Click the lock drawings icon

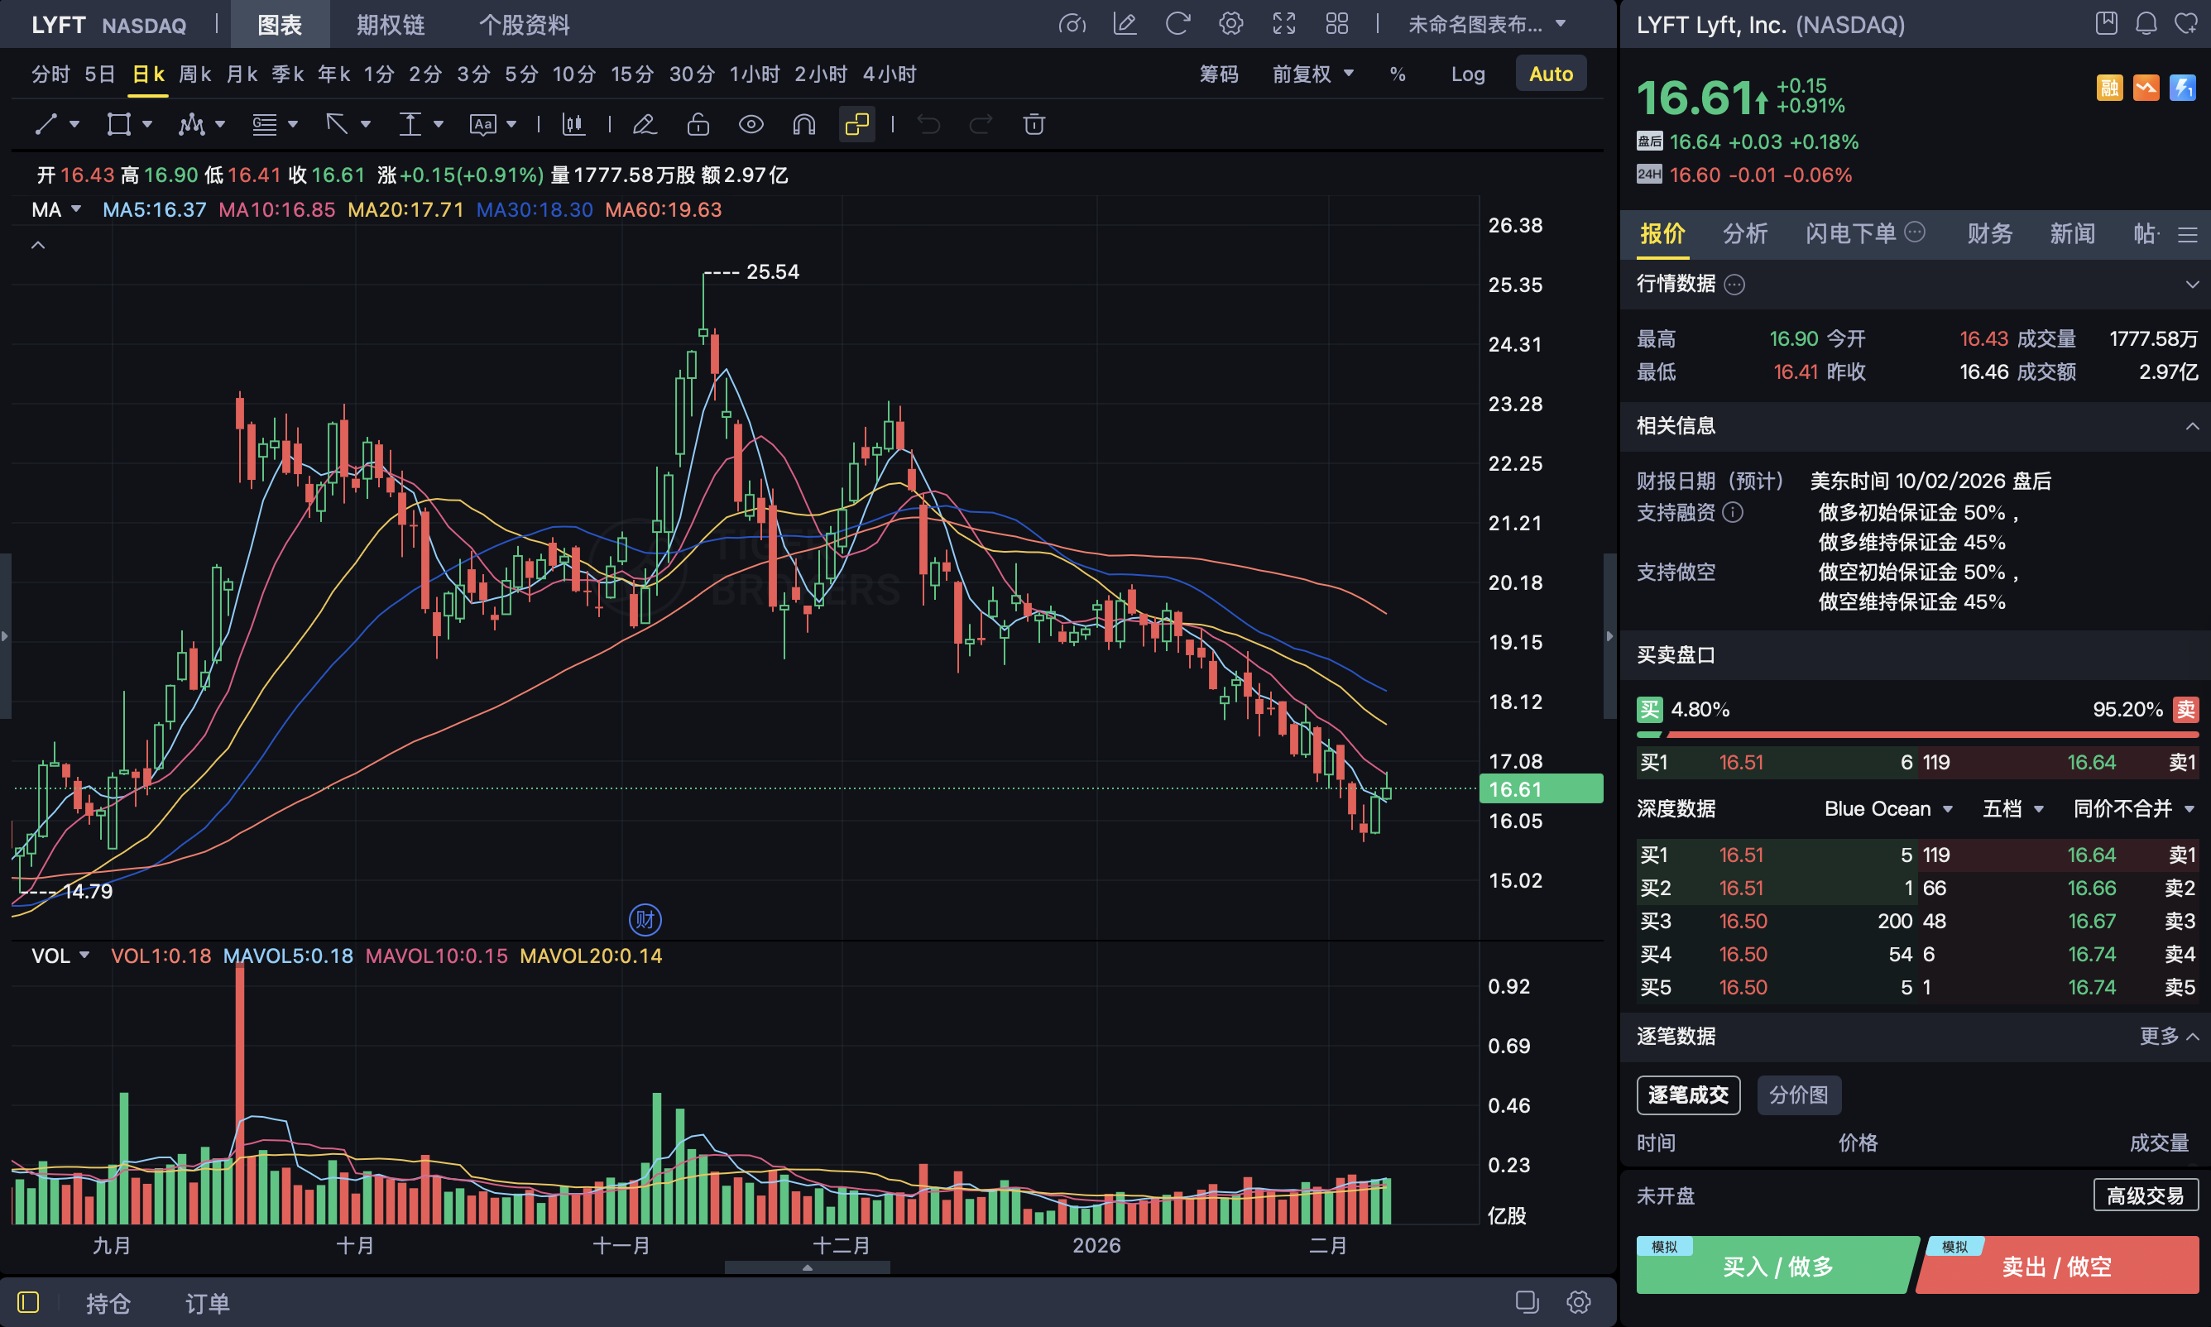[698, 124]
